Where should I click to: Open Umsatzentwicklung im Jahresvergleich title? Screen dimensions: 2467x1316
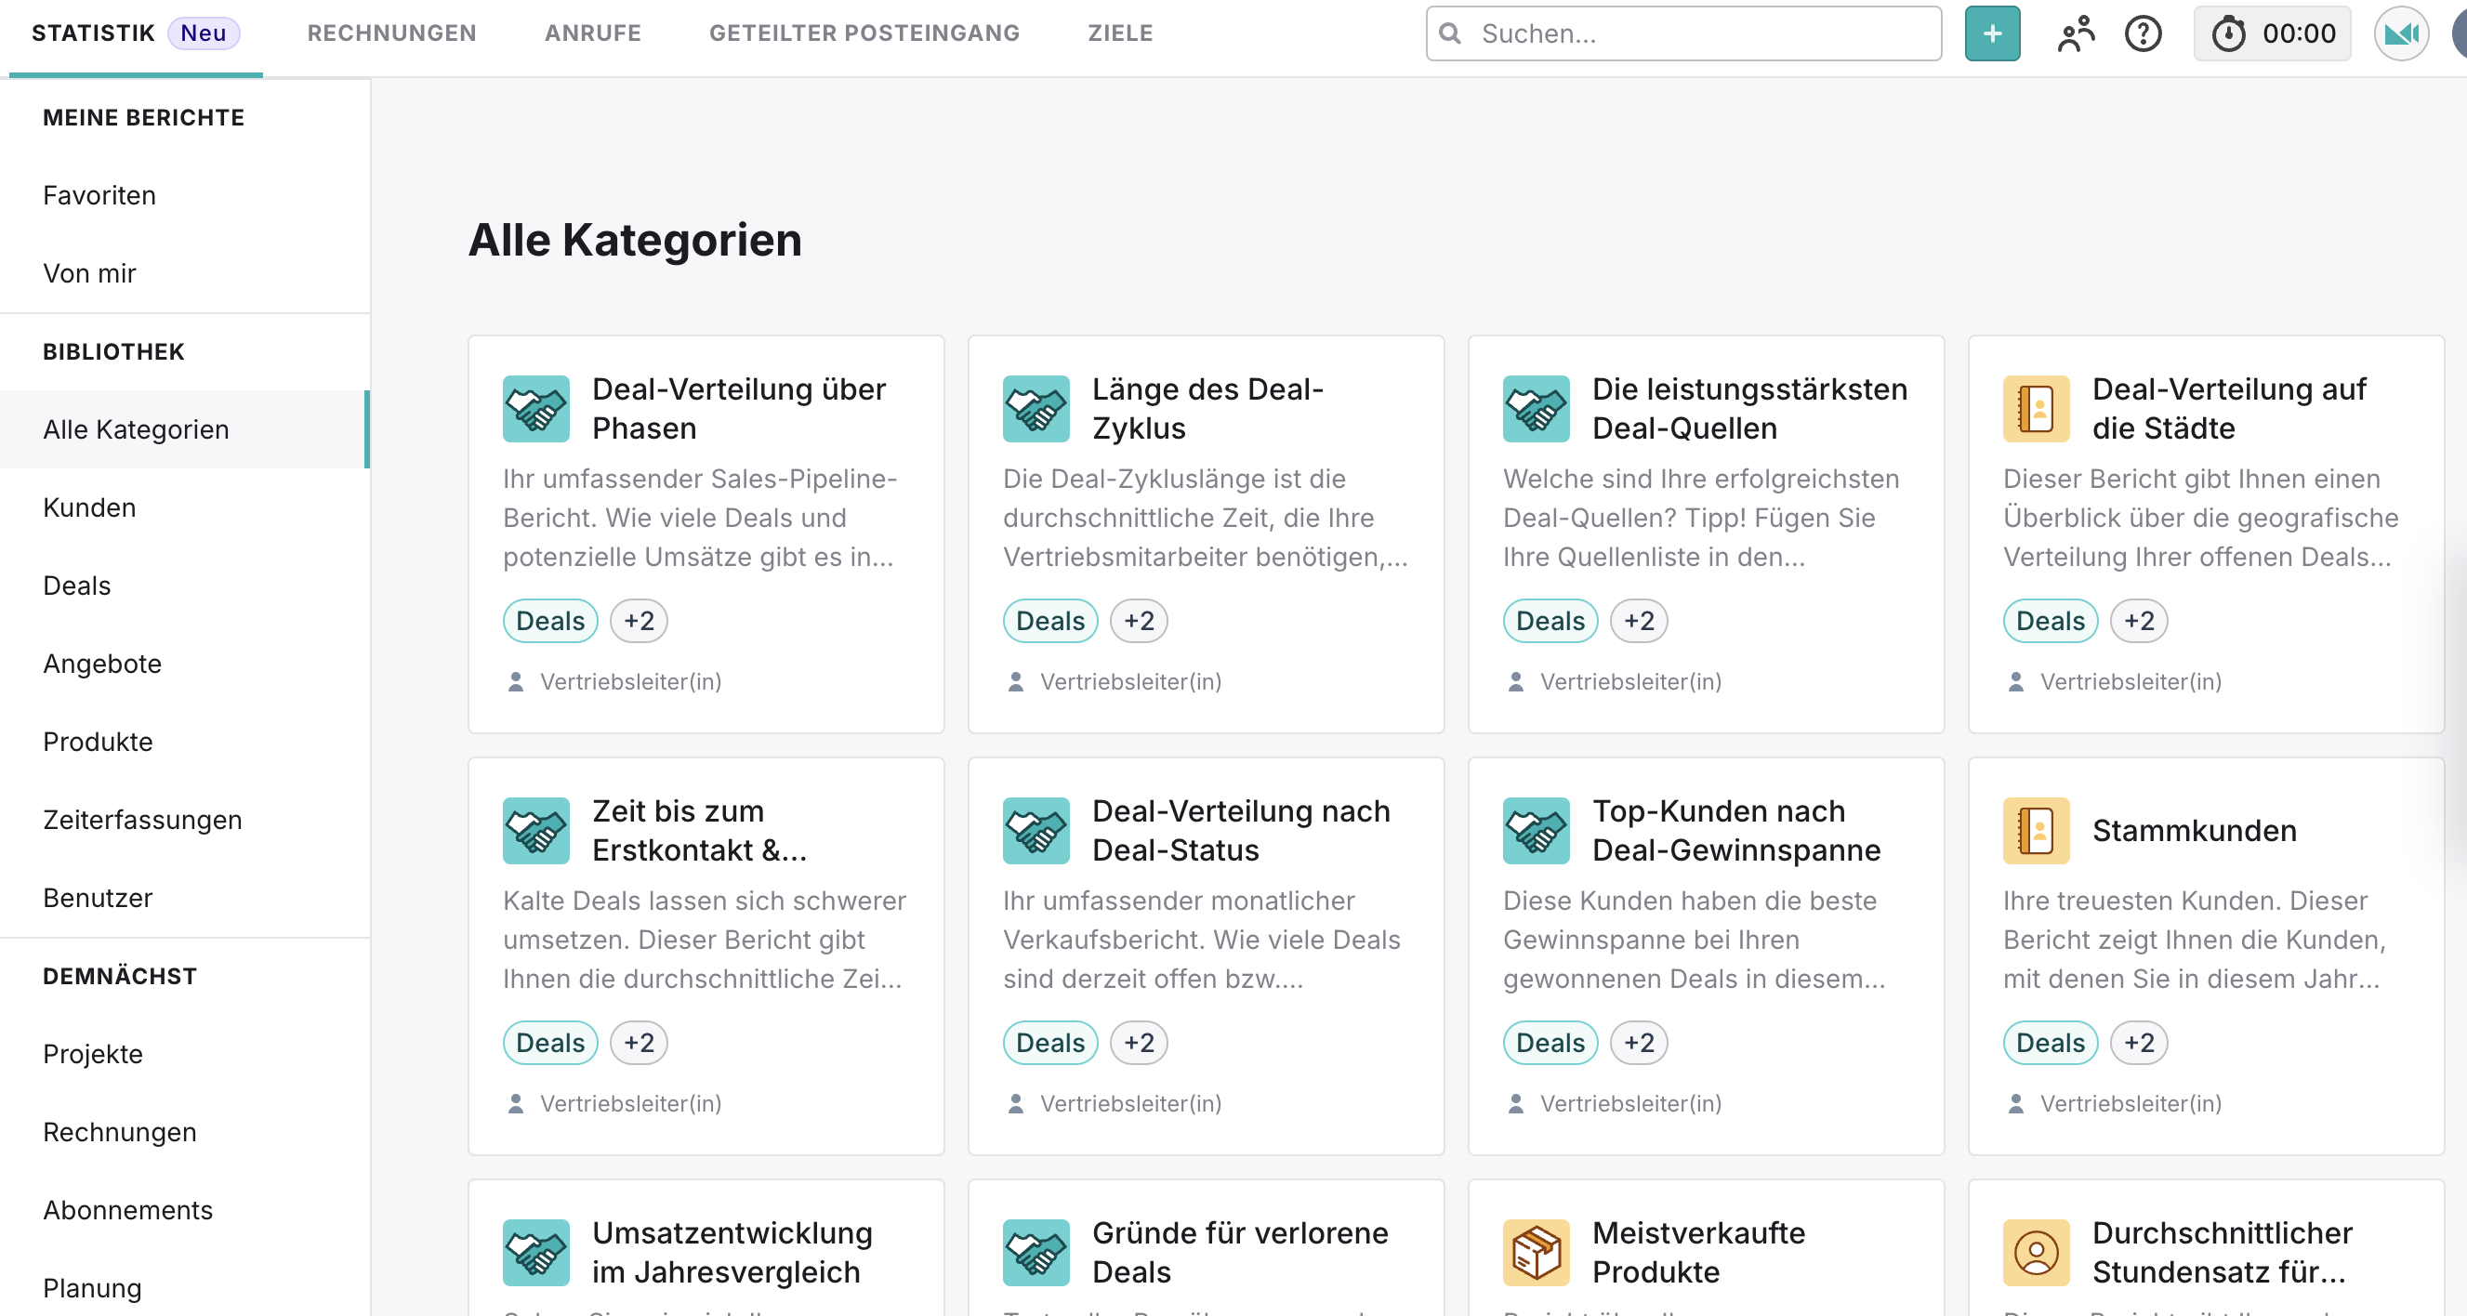tap(732, 1252)
